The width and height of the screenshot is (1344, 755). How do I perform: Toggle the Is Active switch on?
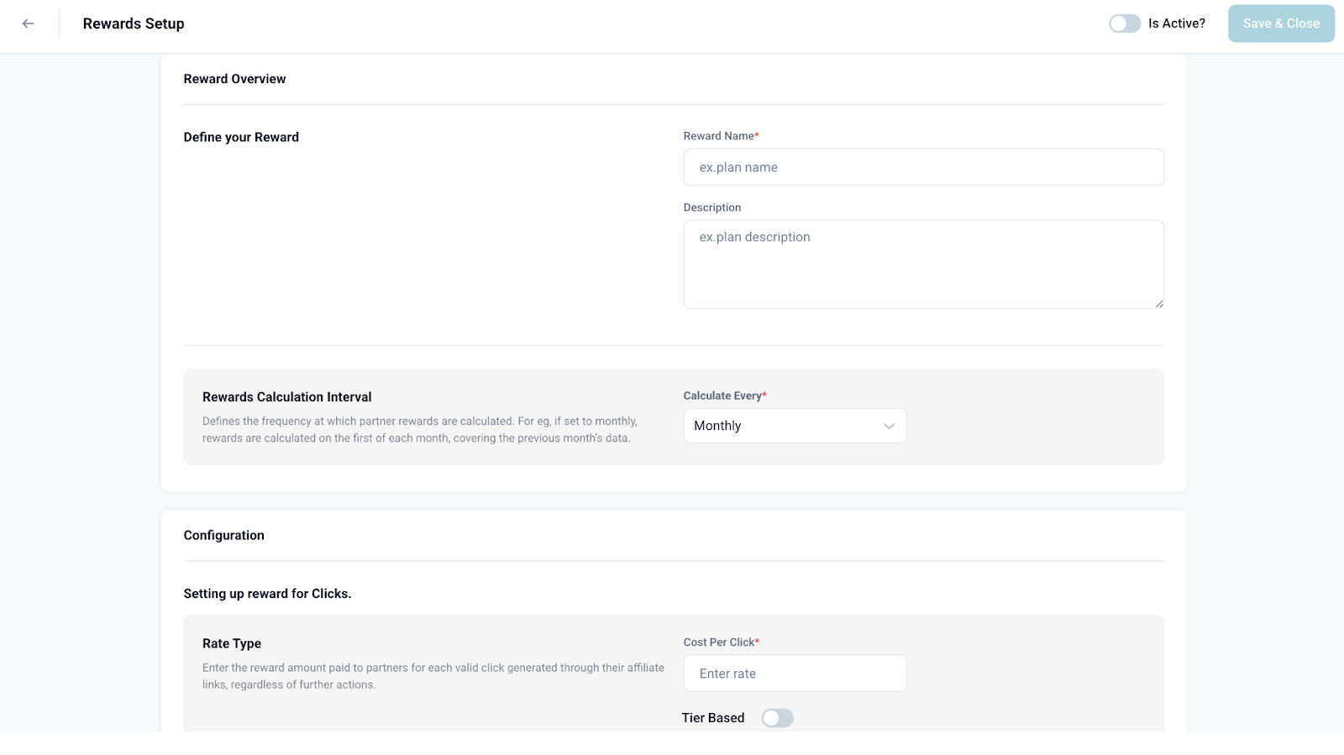click(1124, 24)
